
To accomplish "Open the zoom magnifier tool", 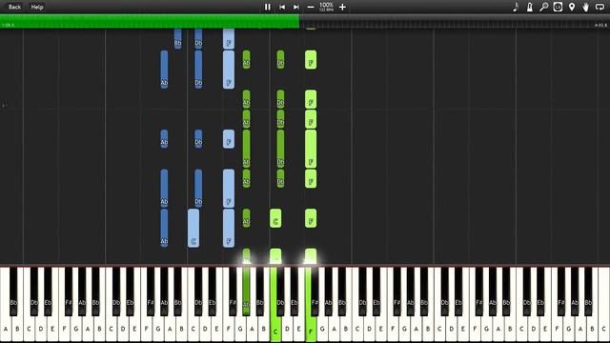I will (543, 7).
